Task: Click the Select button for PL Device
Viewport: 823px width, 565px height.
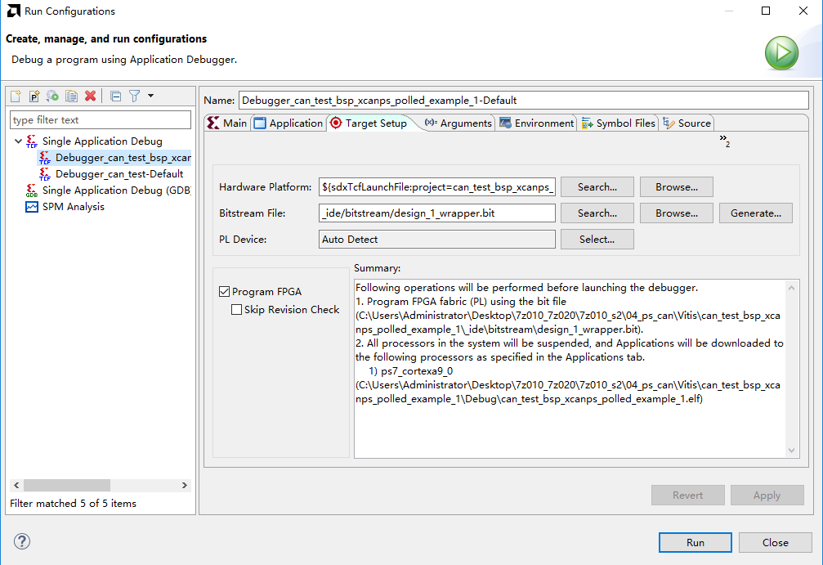Action: click(x=597, y=239)
